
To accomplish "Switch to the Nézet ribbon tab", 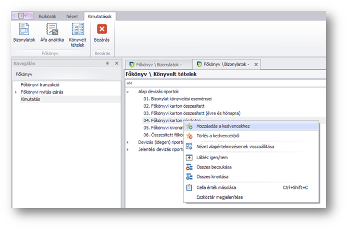I will (x=72, y=17).
